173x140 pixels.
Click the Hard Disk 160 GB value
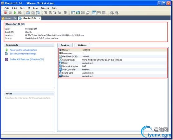coord(86,57)
